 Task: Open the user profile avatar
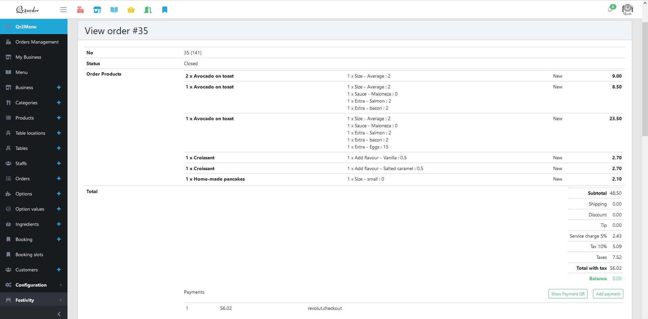pyautogui.click(x=627, y=9)
